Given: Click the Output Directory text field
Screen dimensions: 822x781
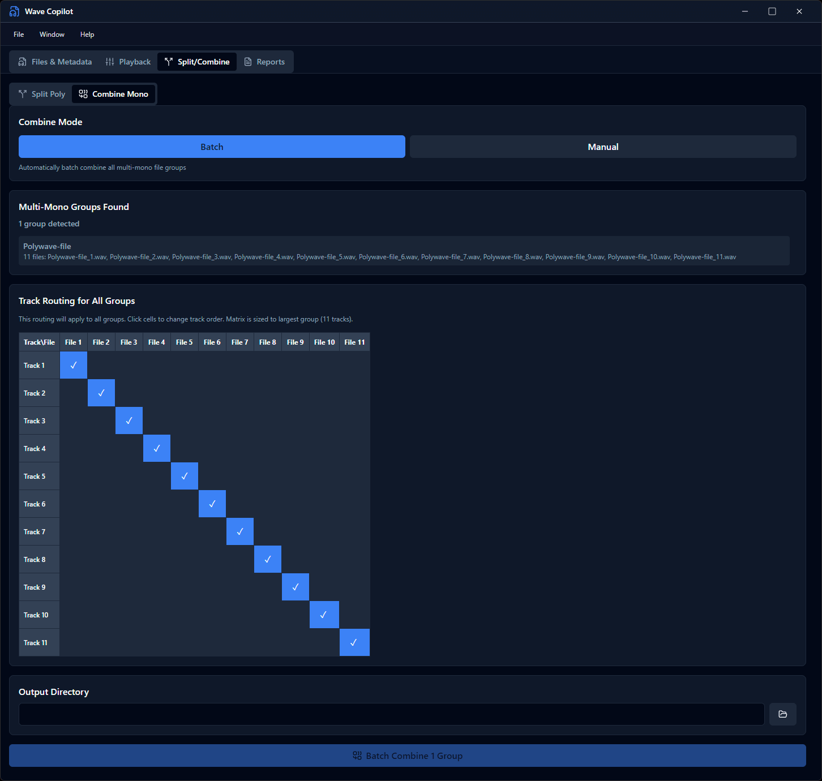Looking at the screenshot, I should [x=391, y=714].
